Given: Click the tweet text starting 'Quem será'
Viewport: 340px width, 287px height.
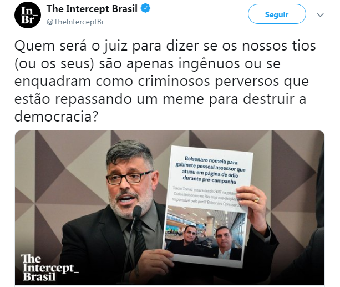Looking at the screenshot, I should pyautogui.click(x=165, y=81).
